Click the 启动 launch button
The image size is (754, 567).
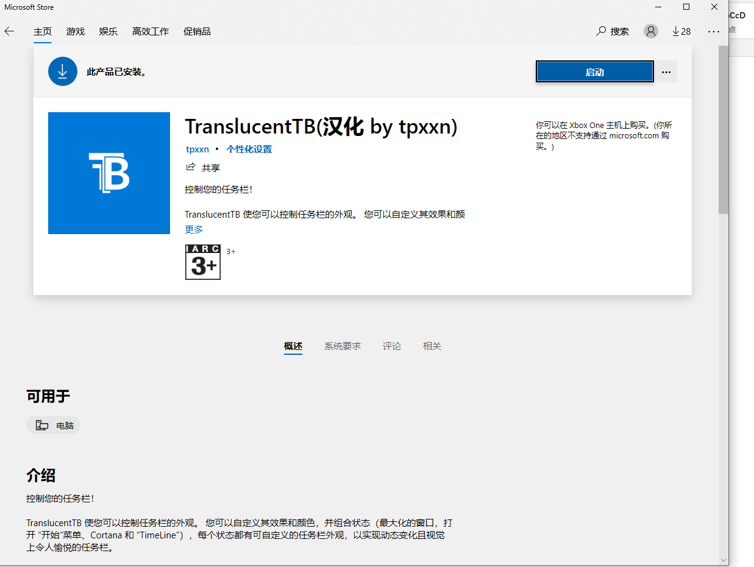tap(595, 72)
